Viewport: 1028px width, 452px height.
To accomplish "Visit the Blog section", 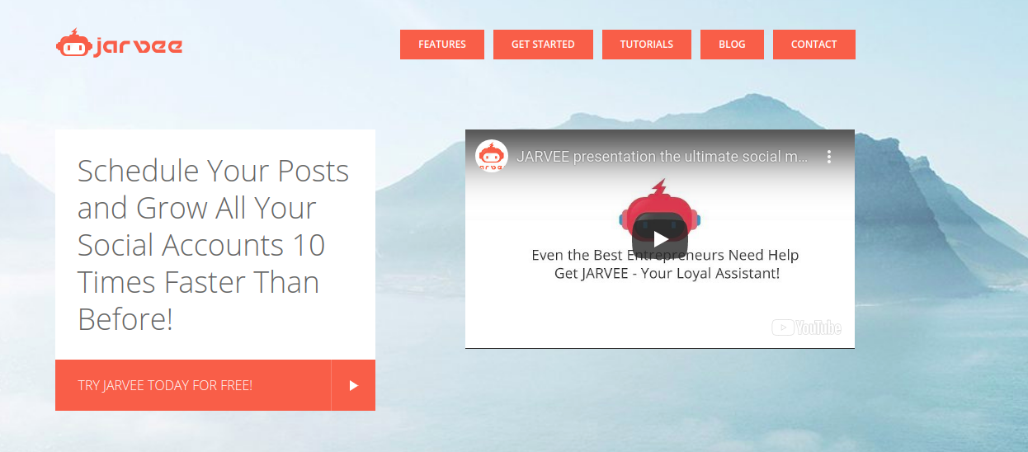I will pyautogui.click(x=732, y=45).
